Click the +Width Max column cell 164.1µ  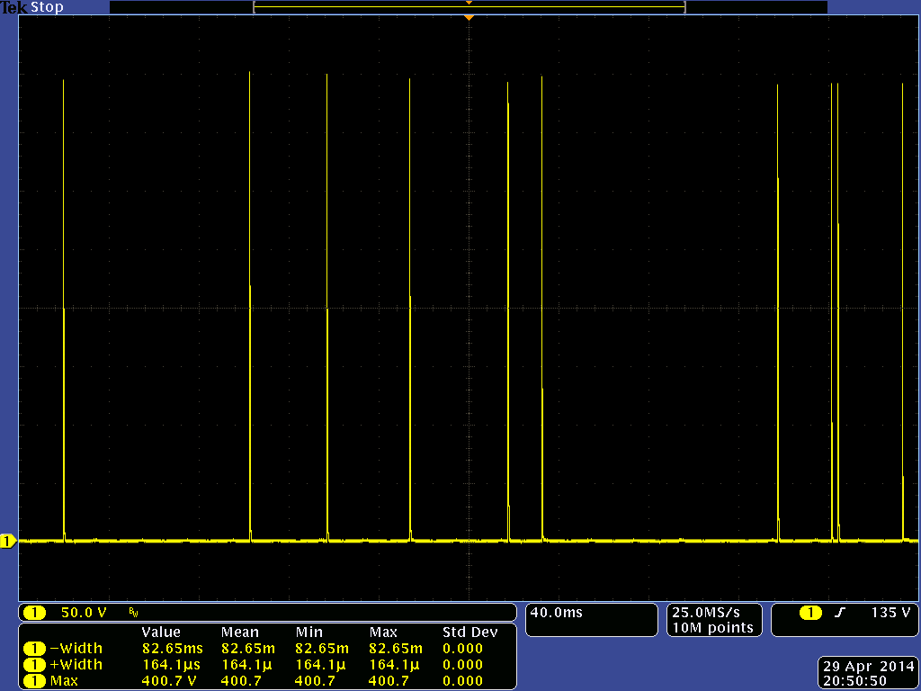394,665
